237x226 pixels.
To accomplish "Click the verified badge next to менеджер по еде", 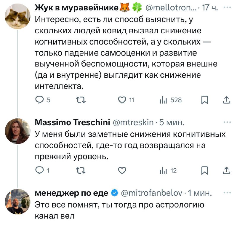I will (115, 193).
